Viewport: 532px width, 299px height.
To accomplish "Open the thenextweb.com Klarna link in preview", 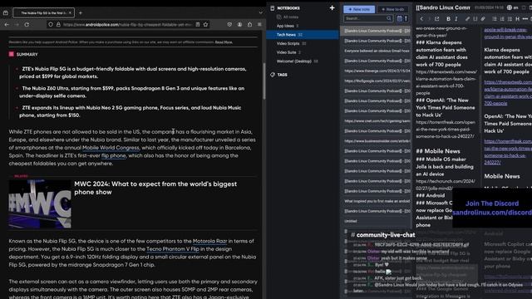I will 508,92.
